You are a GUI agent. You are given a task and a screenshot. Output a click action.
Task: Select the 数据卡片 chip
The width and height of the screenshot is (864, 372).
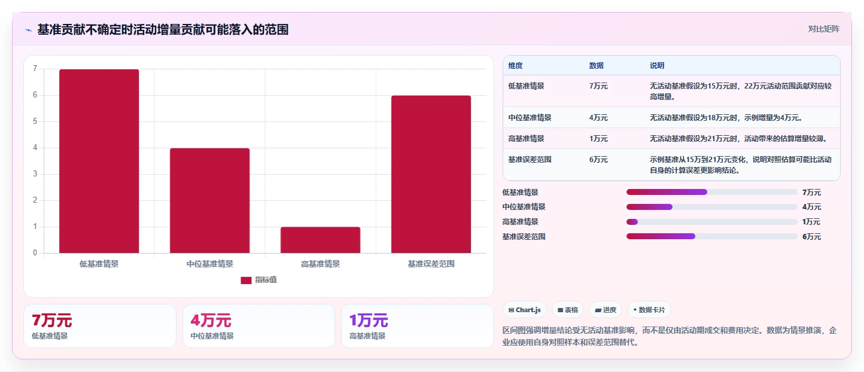[649, 310]
